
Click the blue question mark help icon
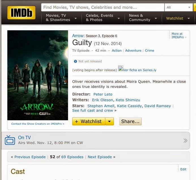[75, 62]
